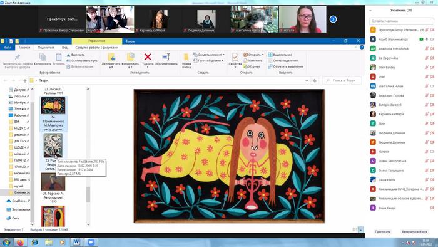
Task: Click the Manage (Управление) contextual tab
Action: (x=97, y=41)
